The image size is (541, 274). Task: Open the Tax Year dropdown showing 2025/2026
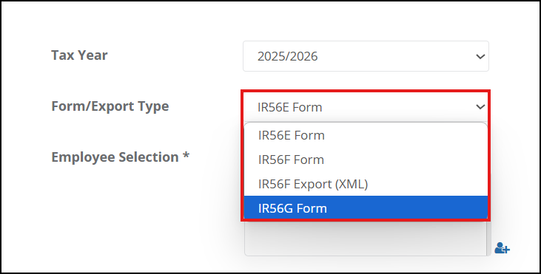[x=366, y=56]
